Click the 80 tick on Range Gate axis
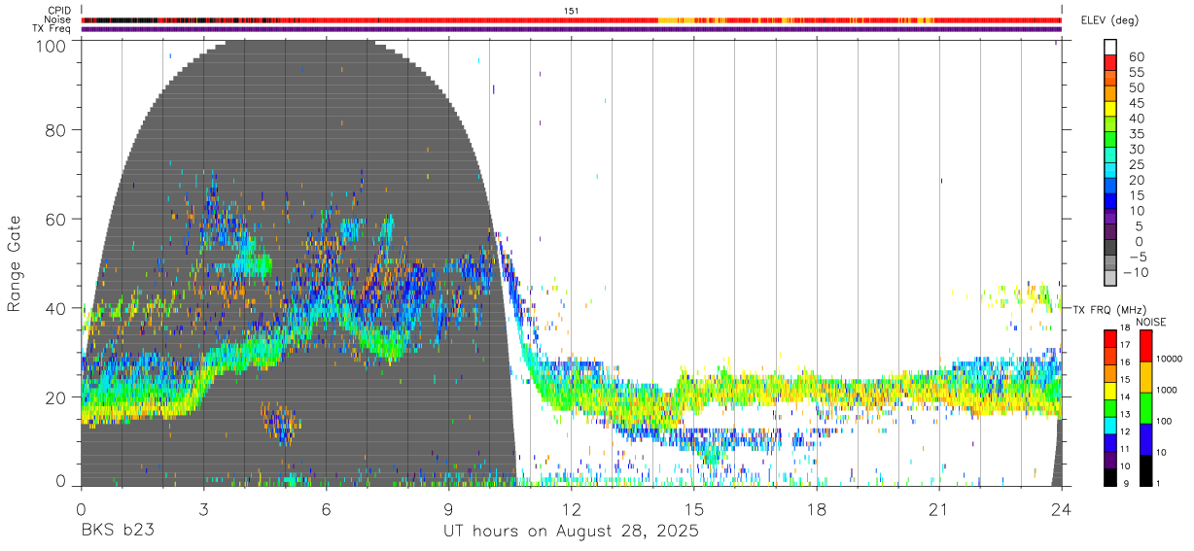Screen dimensions: 1194x551 [x=55, y=130]
